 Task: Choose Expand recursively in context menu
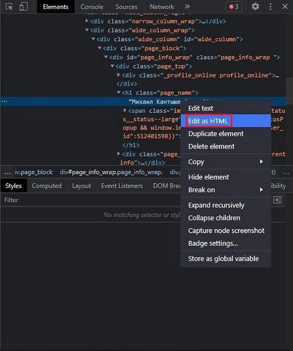(x=226, y=205)
